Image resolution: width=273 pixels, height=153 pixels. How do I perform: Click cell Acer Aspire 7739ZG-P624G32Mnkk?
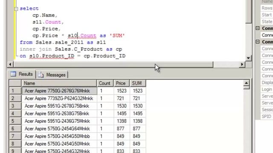click(x=59, y=98)
